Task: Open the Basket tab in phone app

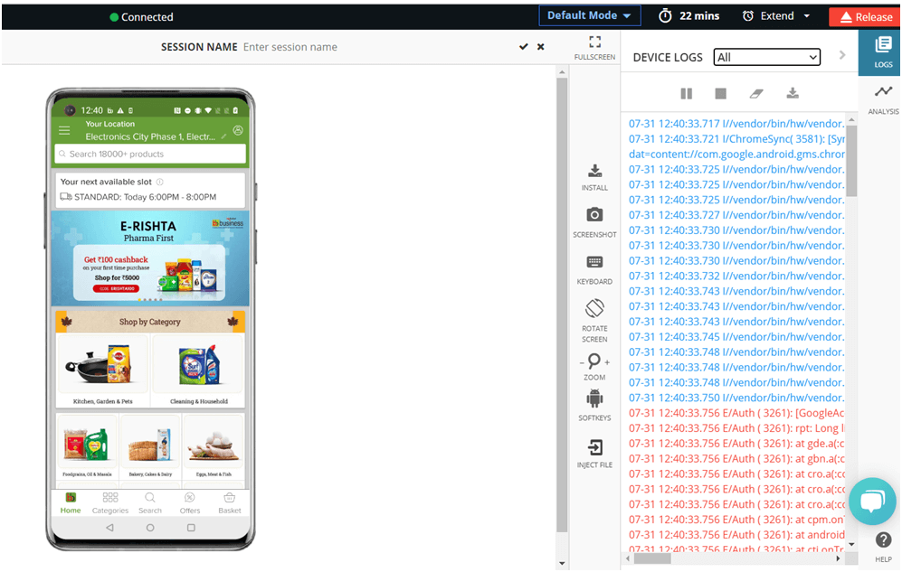Action: 230,502
